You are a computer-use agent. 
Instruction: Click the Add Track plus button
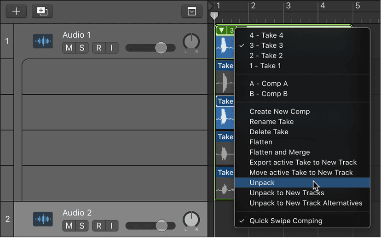point(16,11)
